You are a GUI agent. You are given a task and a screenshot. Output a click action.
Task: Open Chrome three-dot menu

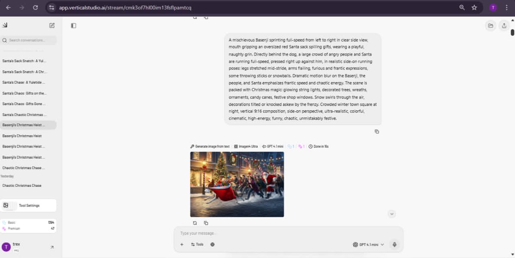tap(506, 7)
